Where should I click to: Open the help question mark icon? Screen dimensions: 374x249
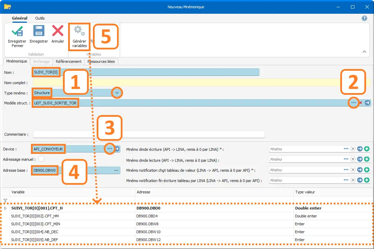364,18
